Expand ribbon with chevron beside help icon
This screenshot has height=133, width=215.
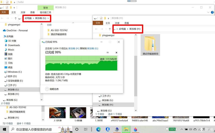[x=208, y=12]
